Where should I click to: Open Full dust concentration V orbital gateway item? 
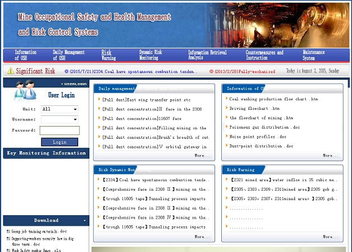pos(154,147)
